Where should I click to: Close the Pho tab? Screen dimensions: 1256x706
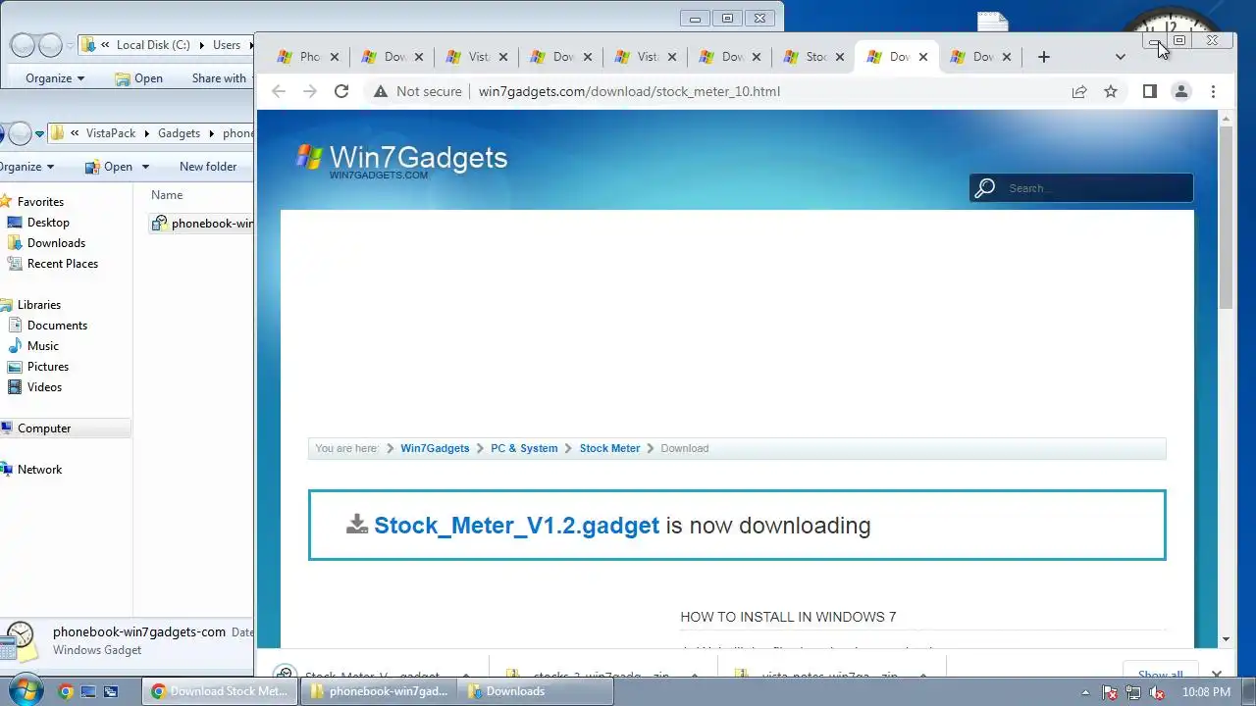tap(334, 57)
